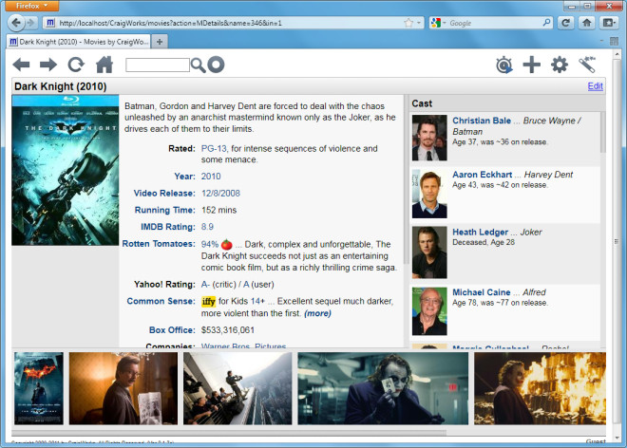Click the video release date 12/8/2008

[220, 194]
